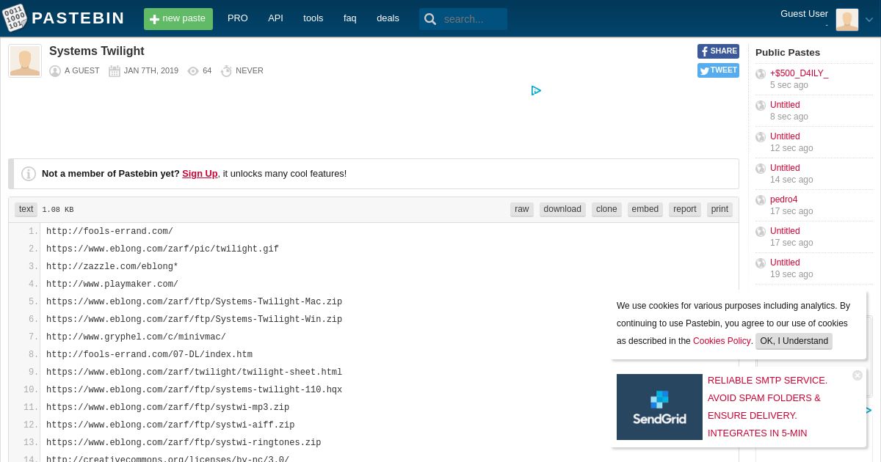Click the calendar icon beside JAN 7TH, 2019
881x462 pixels.
pyautogui.click(x=115, y=71)
